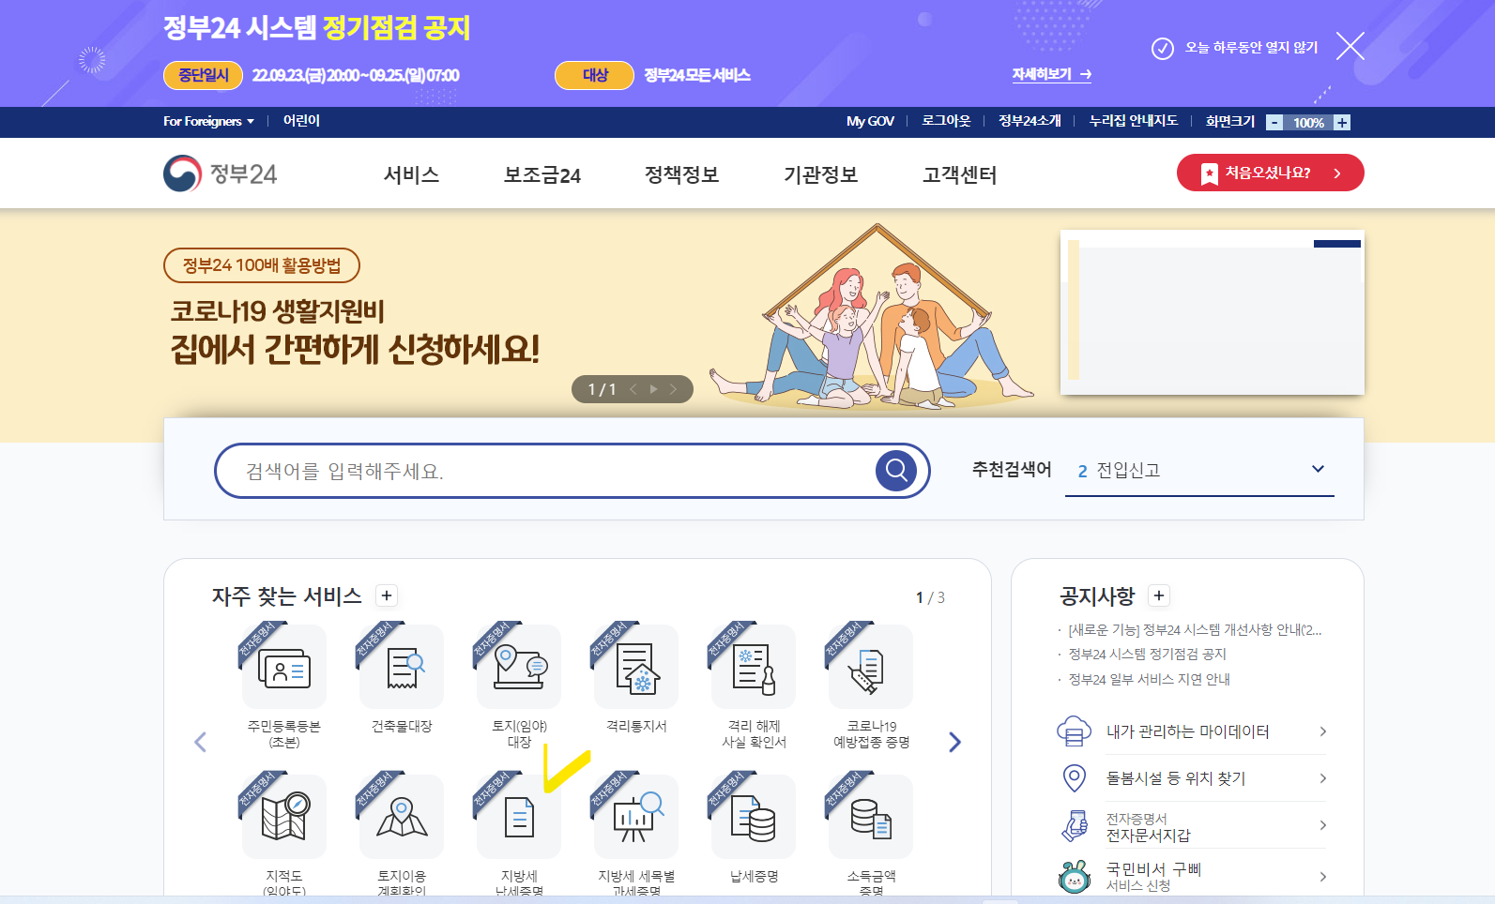The height and width of the screenshot is (904, 1495).
Task: Open 내가 관리하는 마이데이터
Action: pos(1192,731)
